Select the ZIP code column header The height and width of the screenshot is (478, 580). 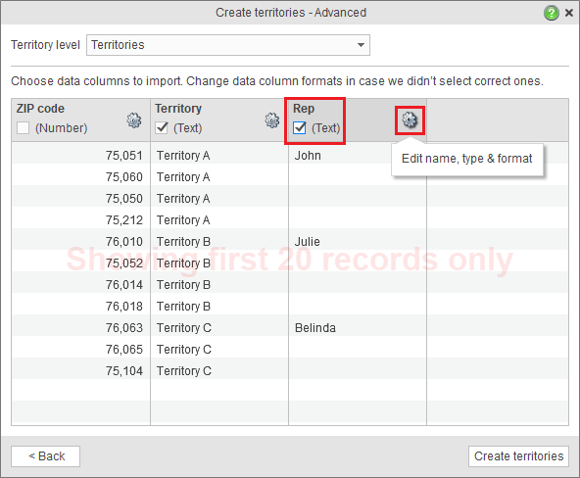(x=80, y=119)
